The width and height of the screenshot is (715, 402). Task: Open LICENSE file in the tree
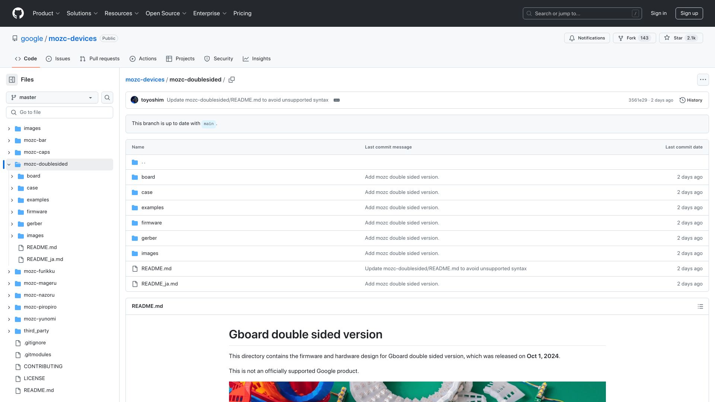click(34, 379)
